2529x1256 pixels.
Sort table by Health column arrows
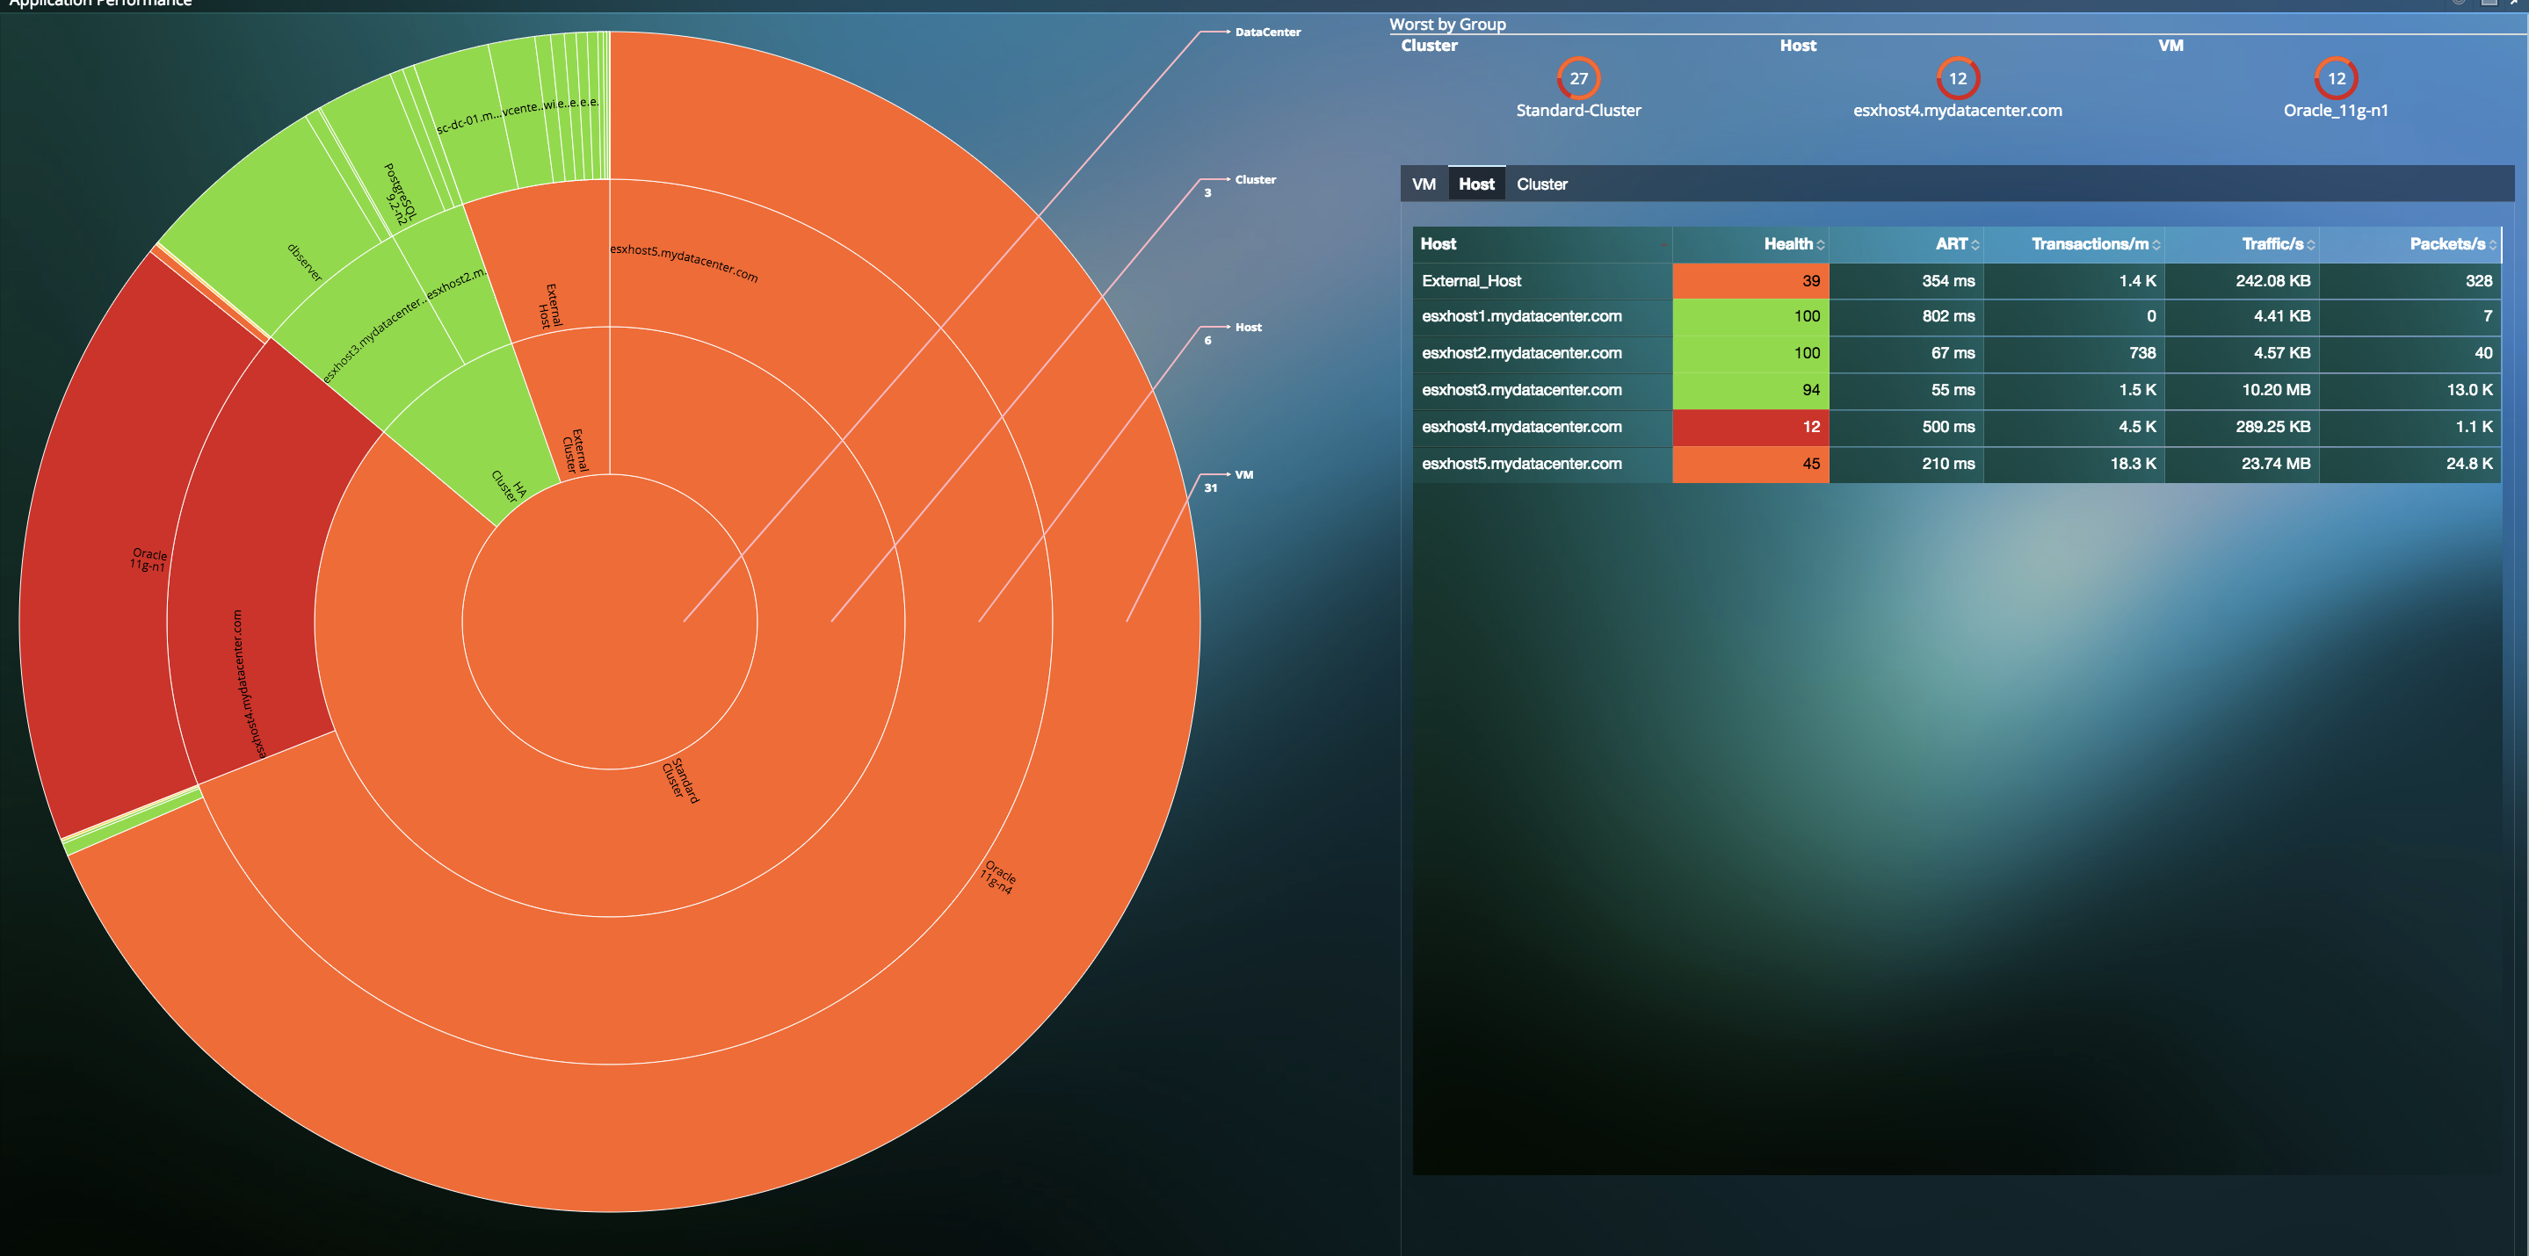click(1820, 245)
